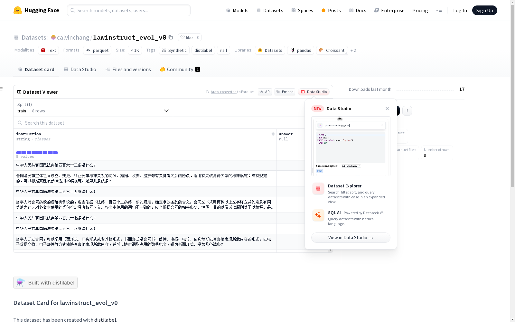Viewport: 515px width, 322px height.
Task: Select the Text modality tag
Action: (x=49, y=50)
